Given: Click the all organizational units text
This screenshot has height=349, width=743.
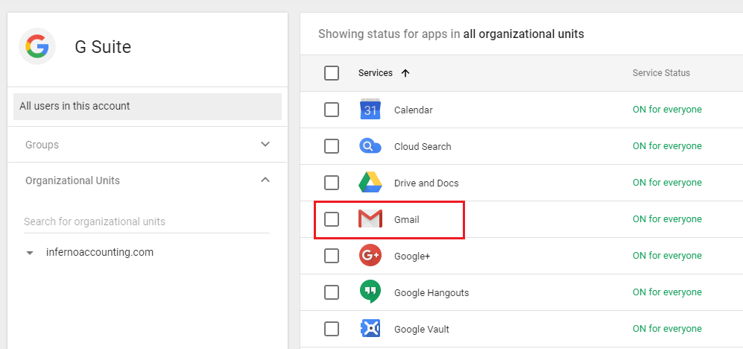Looking at the screenshot, I should pos(524,34).
